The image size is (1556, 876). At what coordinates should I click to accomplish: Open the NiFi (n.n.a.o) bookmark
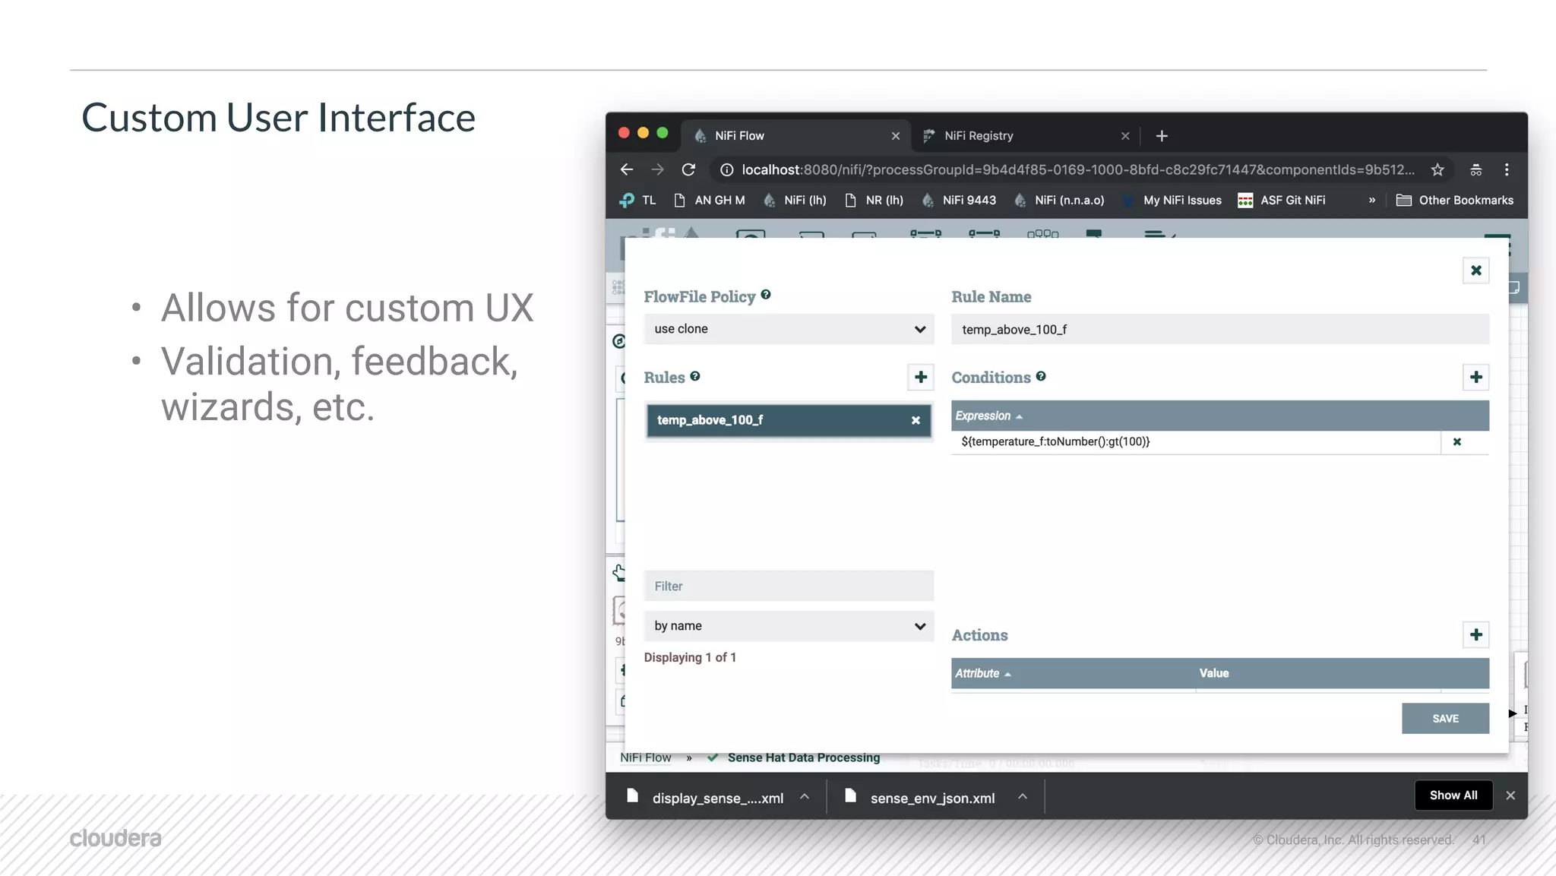[x=1058, y=201]
